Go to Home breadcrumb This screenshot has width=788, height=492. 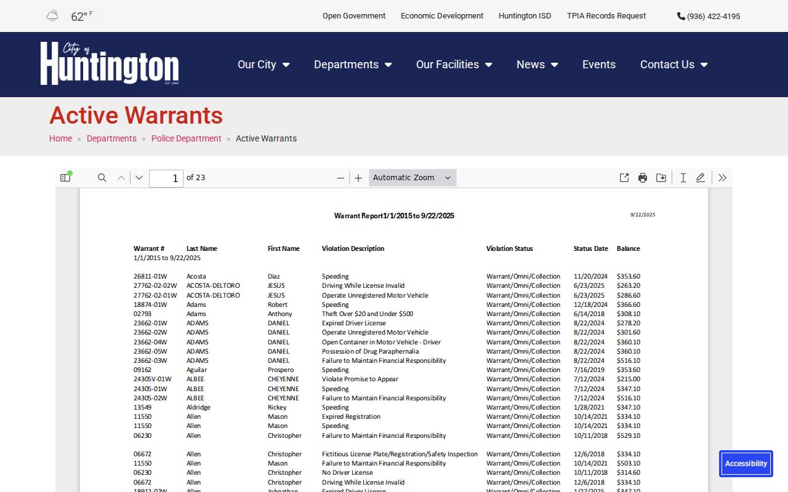click(x=60, y=138)
